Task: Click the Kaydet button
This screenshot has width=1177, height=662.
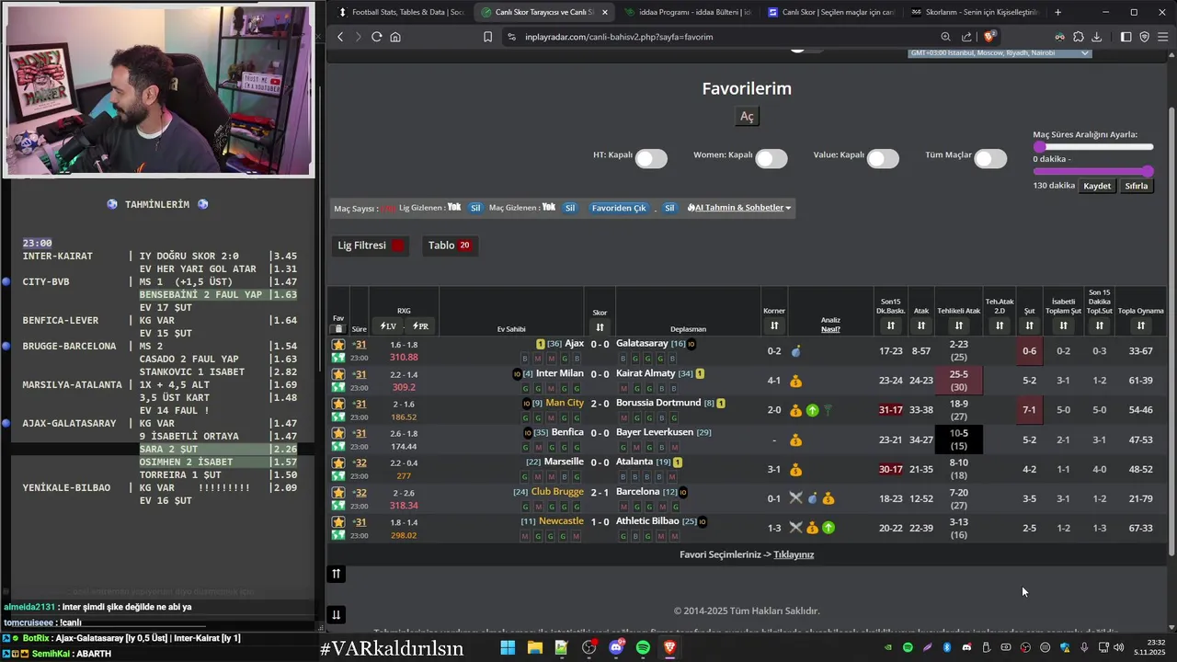Action: pyautogui.click(x=1097, y=186)
